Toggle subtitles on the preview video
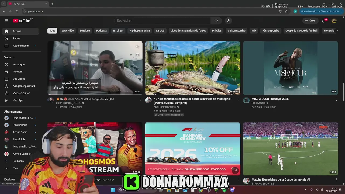The image size is (345, 194). click(137, 55)
